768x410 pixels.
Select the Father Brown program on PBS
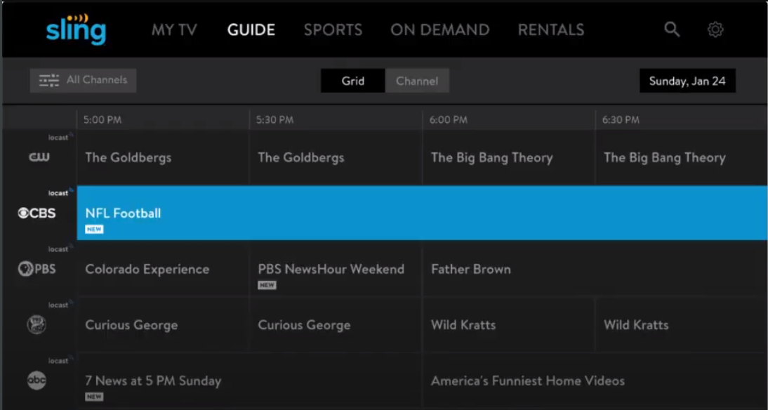click(595, 269)
